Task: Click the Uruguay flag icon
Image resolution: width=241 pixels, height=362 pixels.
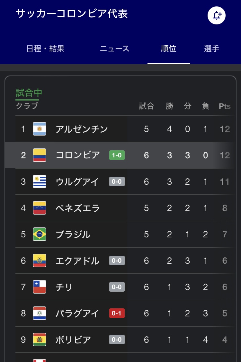Action: [x=40, y=182]
